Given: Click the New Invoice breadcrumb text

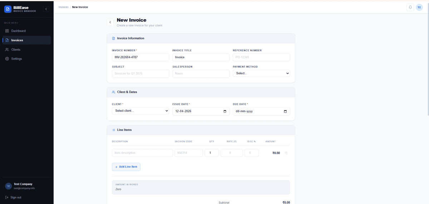Looking at the screenshot, I should point(80,7).
